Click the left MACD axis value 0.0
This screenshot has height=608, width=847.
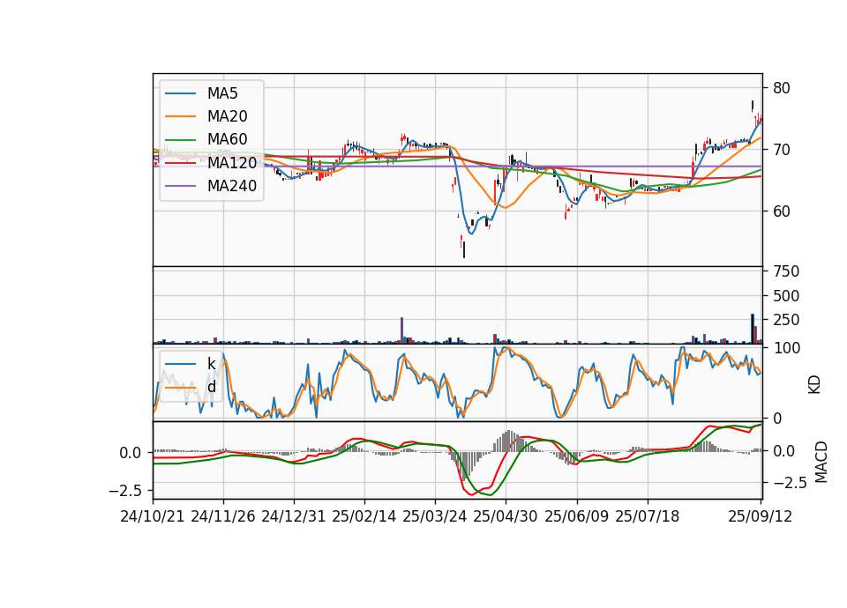131,453
